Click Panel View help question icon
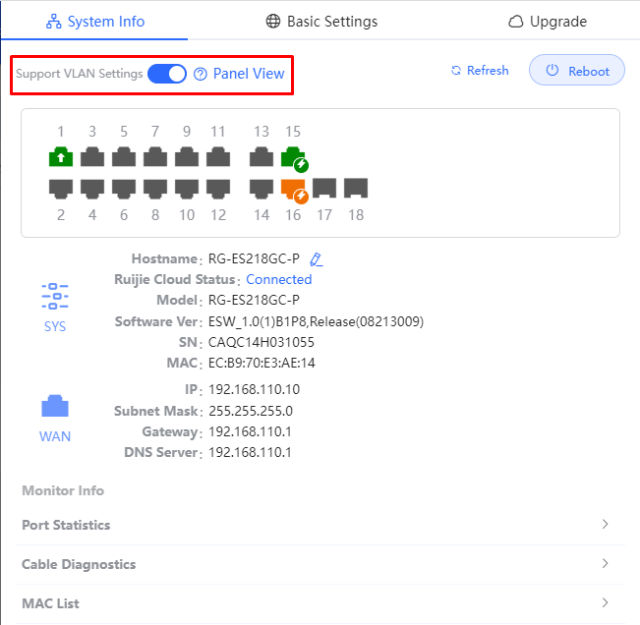The width and height of the screenshot is (640, 625). coord(200,75)
